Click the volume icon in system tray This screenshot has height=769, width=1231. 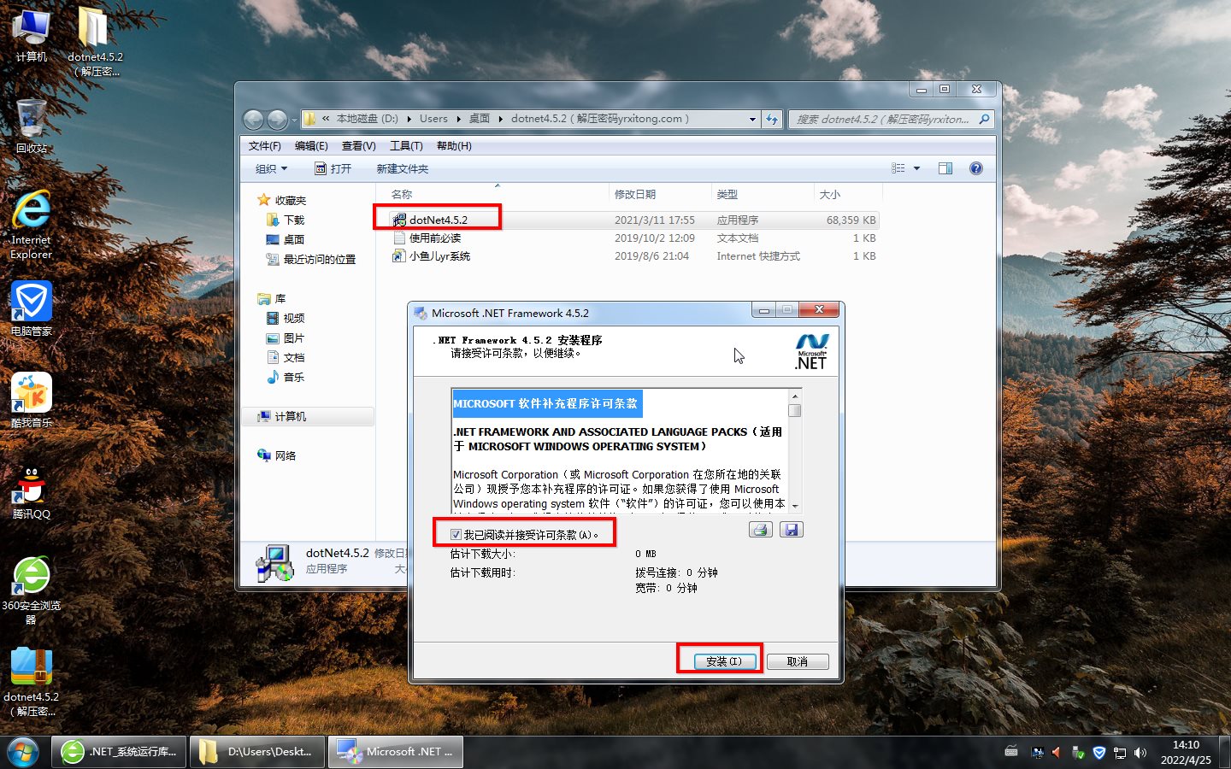(1140, 753)
